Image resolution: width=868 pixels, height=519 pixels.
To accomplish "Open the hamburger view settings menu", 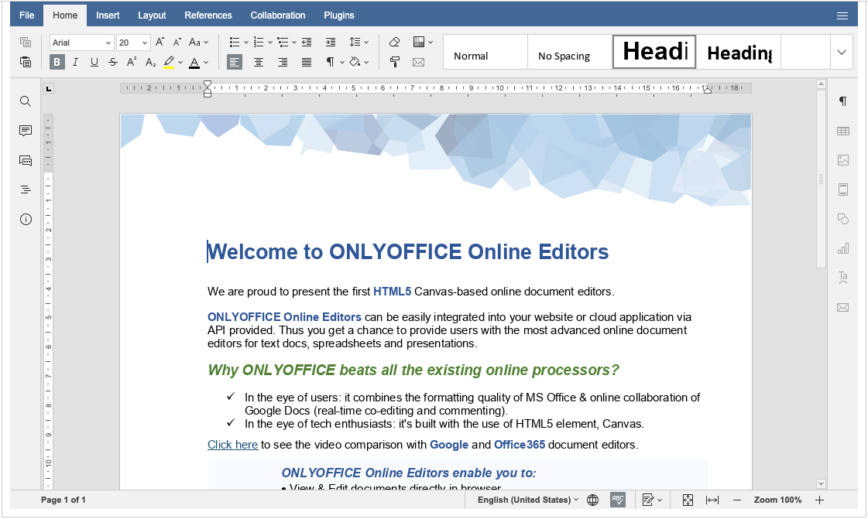I will click(842, 16).
